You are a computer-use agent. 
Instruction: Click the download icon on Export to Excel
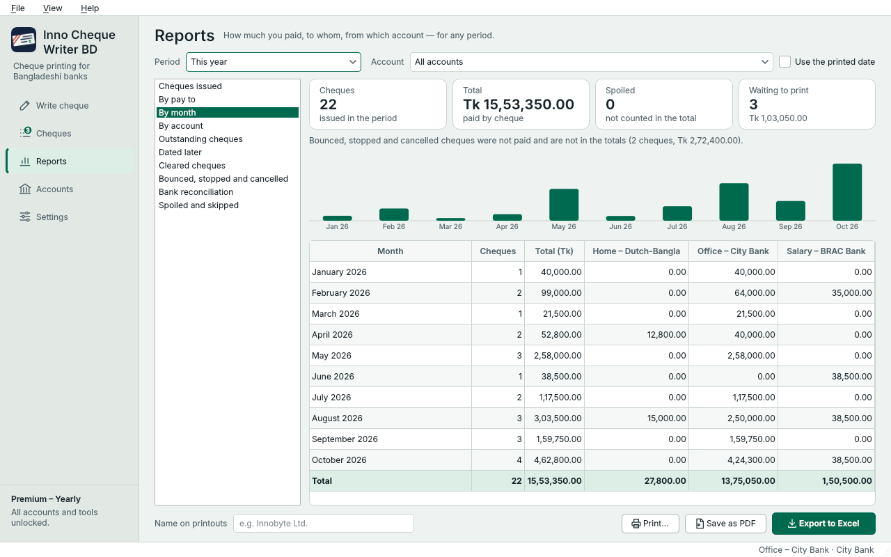791,524
